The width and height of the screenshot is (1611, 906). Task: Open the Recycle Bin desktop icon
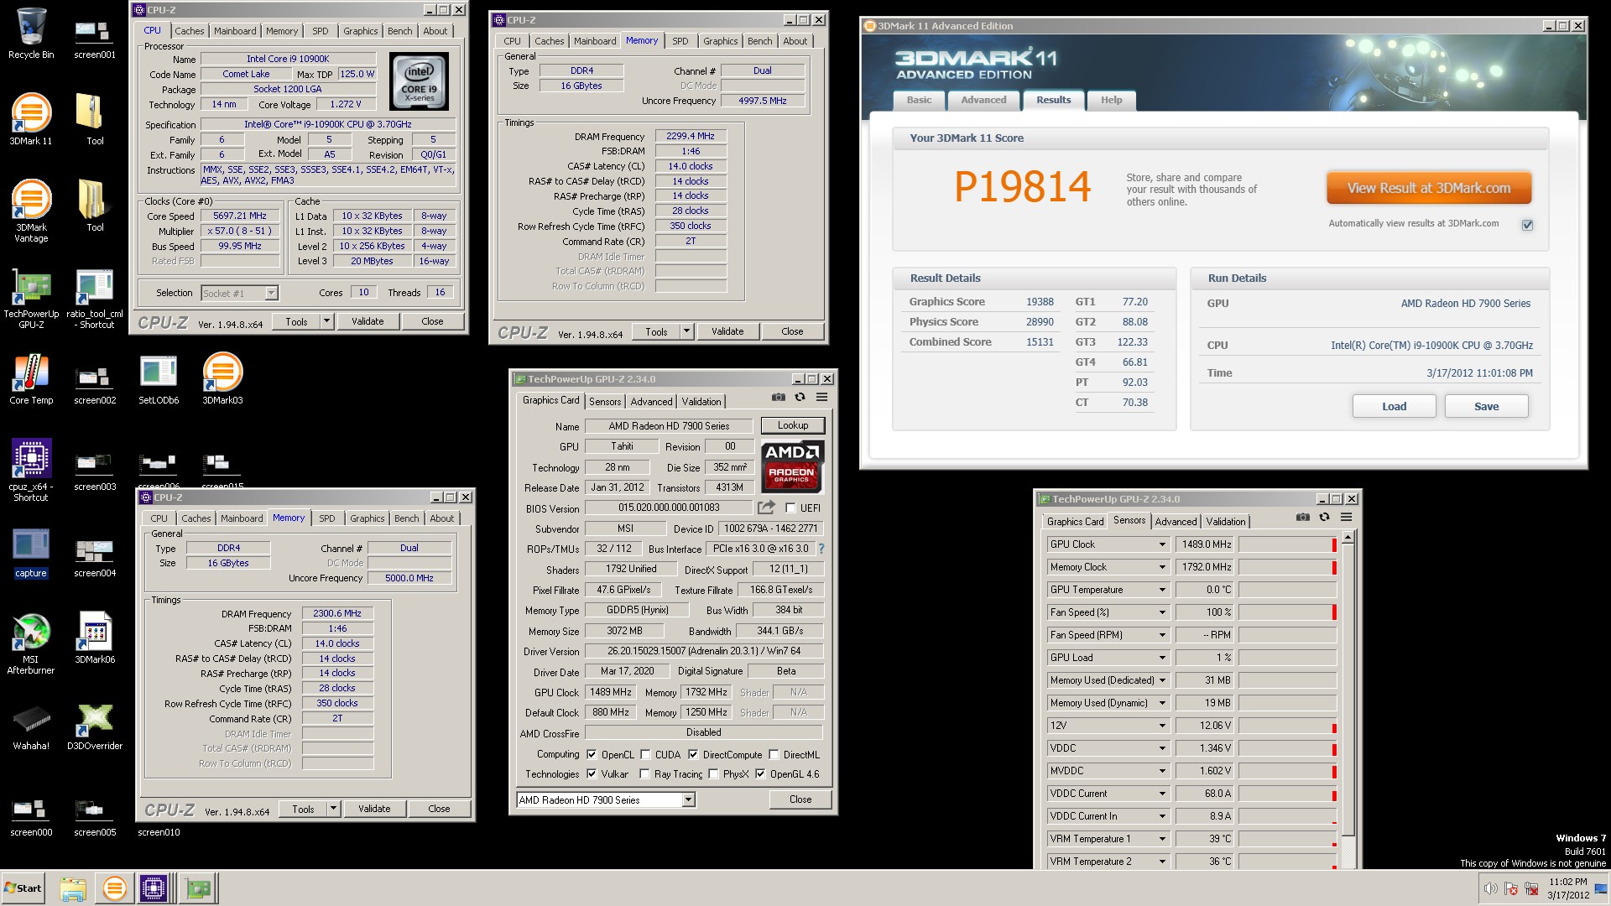click(31, 34)
